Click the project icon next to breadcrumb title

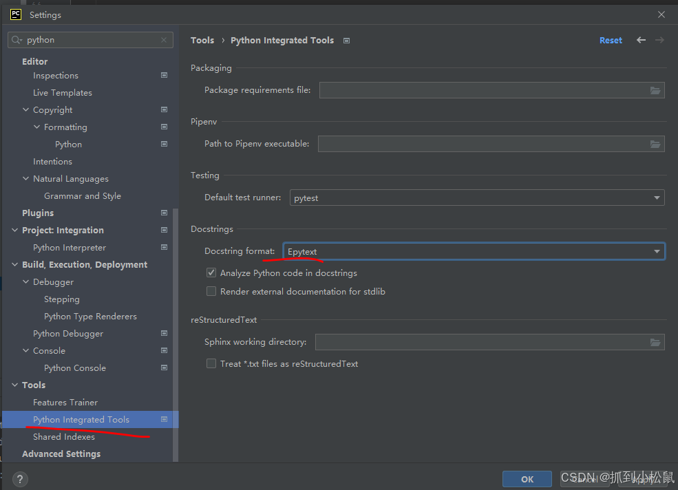point(346,41)
